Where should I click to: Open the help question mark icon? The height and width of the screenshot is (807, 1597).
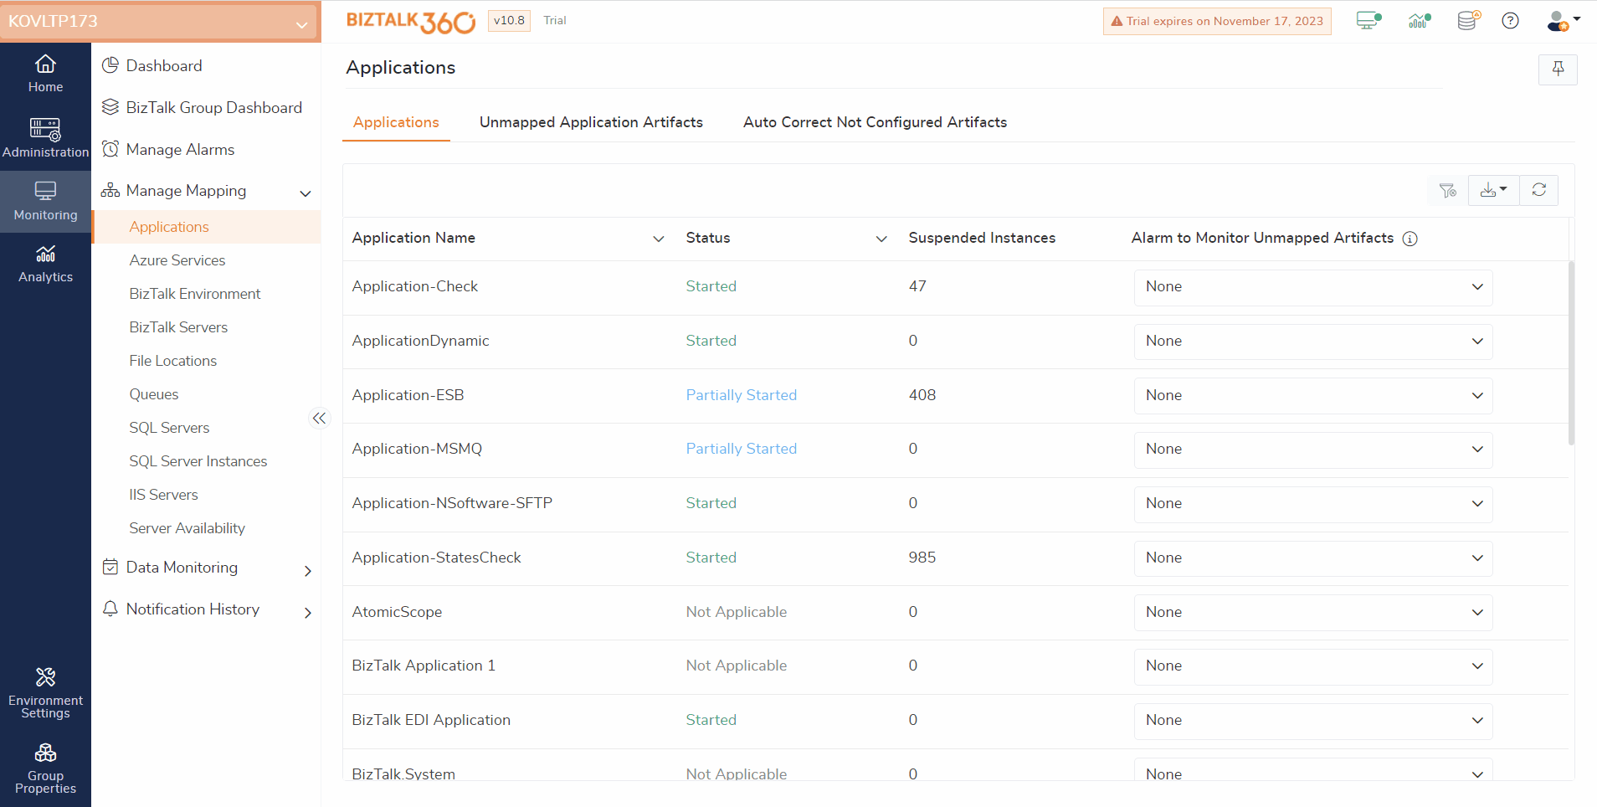coord(1510,21)
